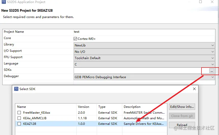Screen dimensions: 219x135
Task: Expand the Debugger GDB PEMicro dropdown
Action: click(144, 77)
